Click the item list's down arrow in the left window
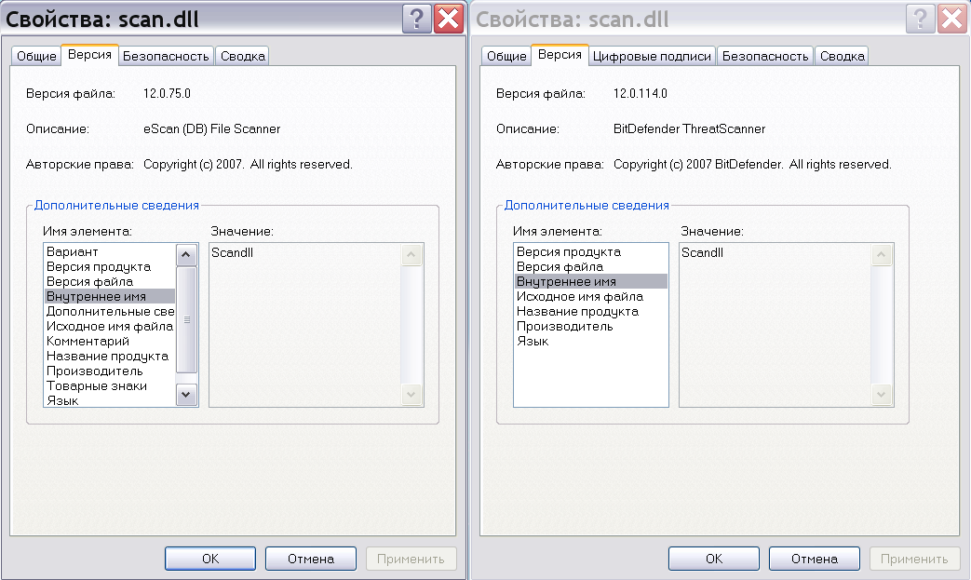971x580 pixels. pos(186,395)
